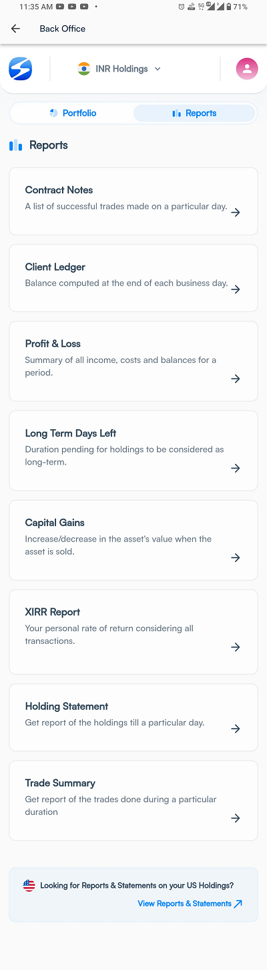Click the arrow on XIRR Report card
This screenshot has height=970, width=267.
click(236, 647)
